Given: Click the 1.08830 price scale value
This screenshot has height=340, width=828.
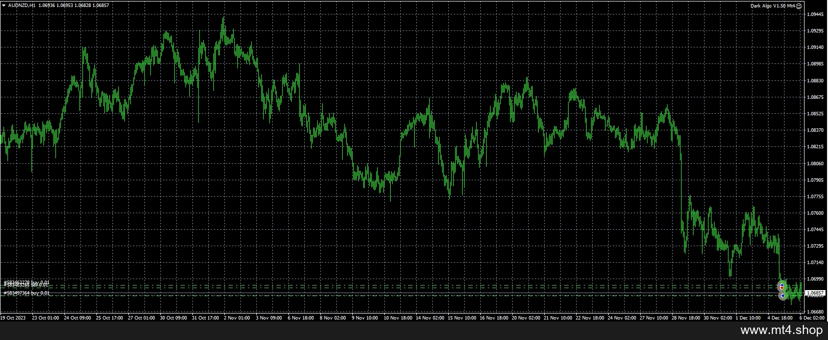Looking at the screenshot, I should click(816, 80).
